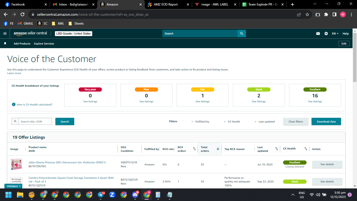357x201 pixels.
Task: Open the Cambro Polycarbonate Food Storage Containers link
Action: pos(71,180)
